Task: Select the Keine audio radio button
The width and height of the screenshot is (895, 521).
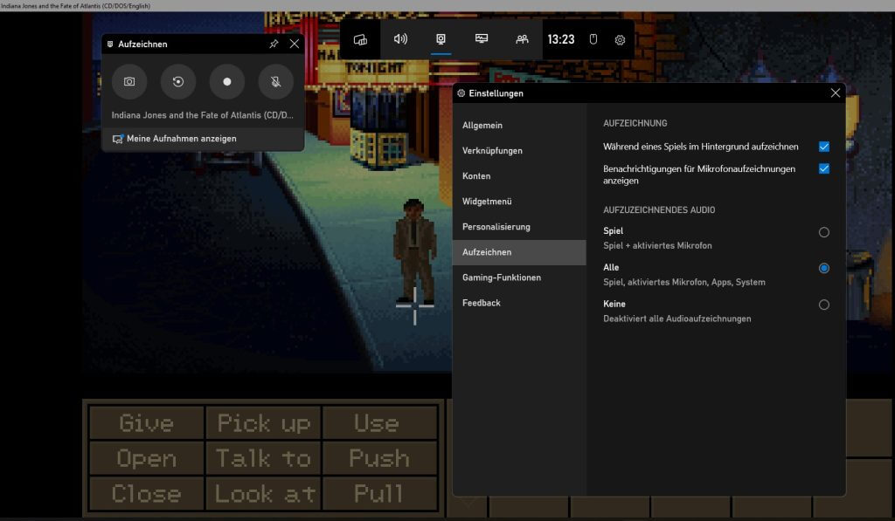Action: click(x=823, y=305)
